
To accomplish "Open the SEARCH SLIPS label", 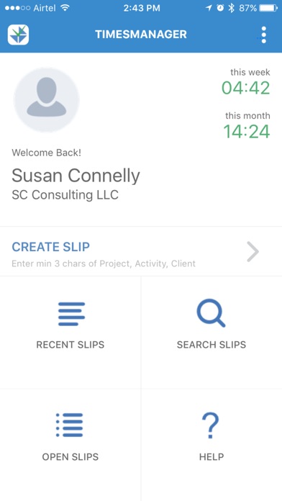I will pos(211,345).
